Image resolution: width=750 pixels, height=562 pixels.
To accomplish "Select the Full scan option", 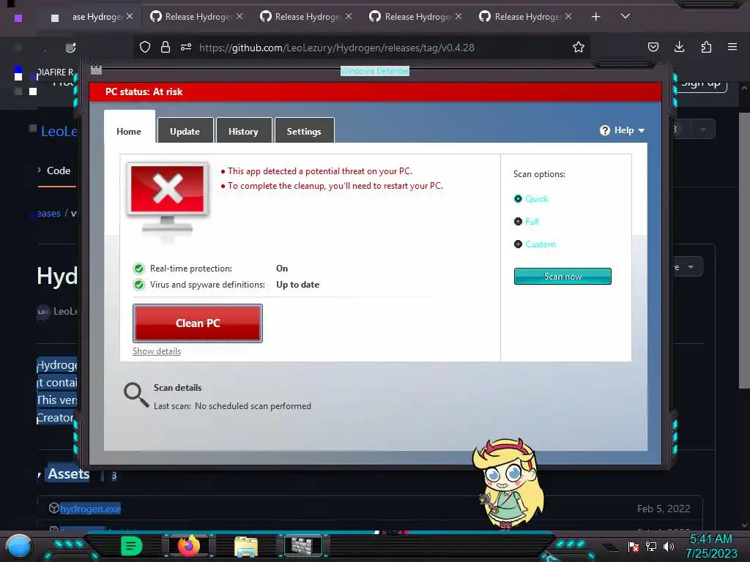I will pyautogui.click(x=526, y=221).
